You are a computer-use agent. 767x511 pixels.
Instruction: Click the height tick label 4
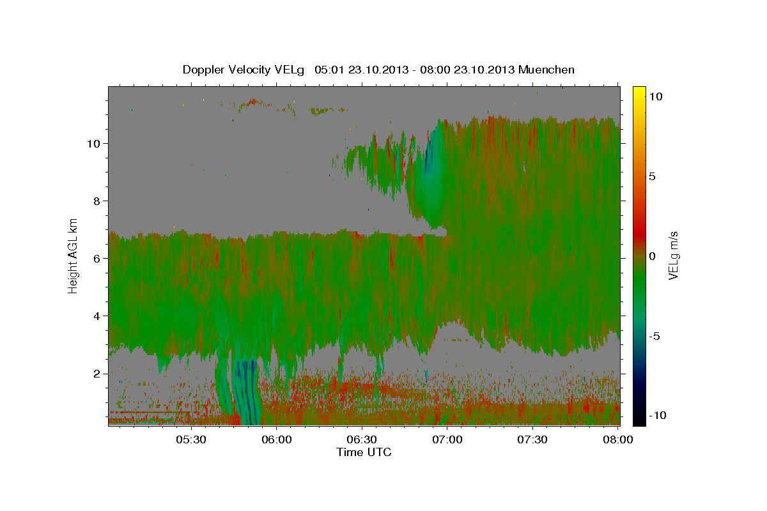[x=96, y=316]
